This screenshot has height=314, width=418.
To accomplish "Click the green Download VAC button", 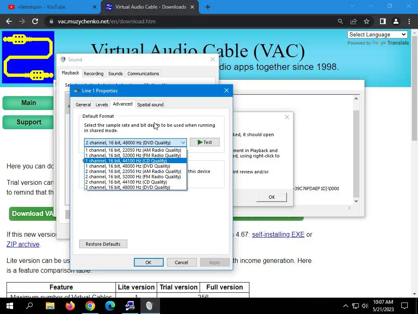I will [33, 213].
